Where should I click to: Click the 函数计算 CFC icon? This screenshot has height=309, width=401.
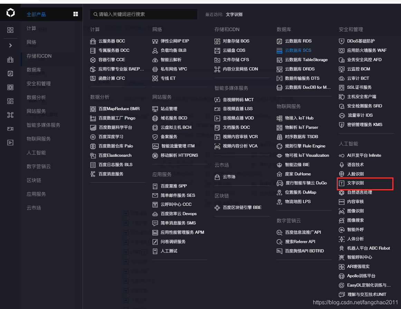coord(93,78)
